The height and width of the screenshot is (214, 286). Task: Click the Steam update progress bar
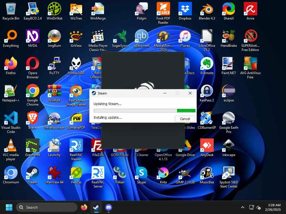point(144,110)
